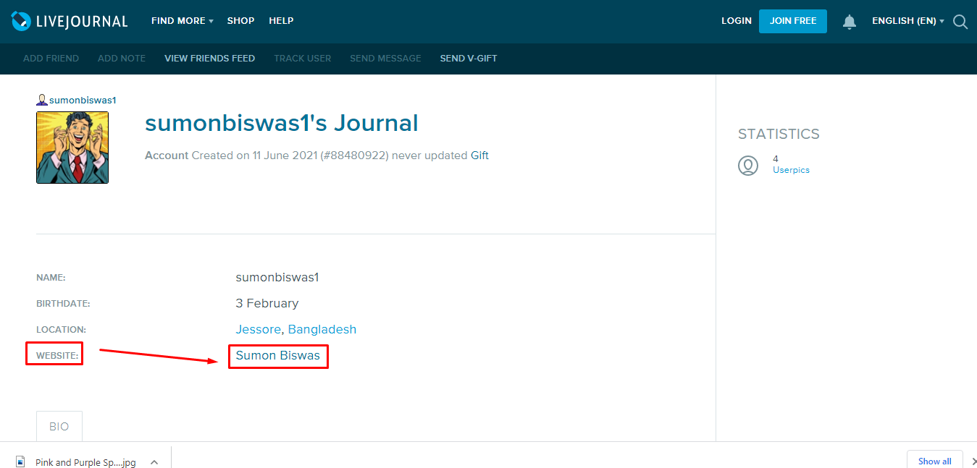This screenshot has width=977, height=468.
Task: Click TRACK USER in the toolbar
Action: tap(302, 59)
